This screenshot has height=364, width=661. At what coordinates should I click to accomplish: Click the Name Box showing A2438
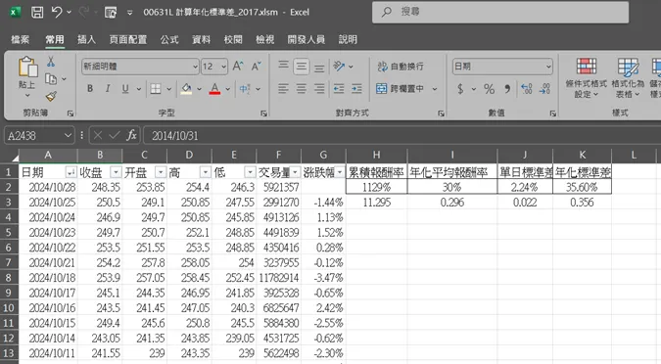pyautogui.click(x=39, y=135)
